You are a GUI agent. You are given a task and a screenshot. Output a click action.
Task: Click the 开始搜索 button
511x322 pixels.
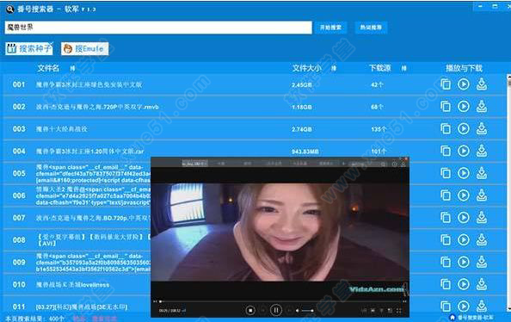click(x=330, y=28)
